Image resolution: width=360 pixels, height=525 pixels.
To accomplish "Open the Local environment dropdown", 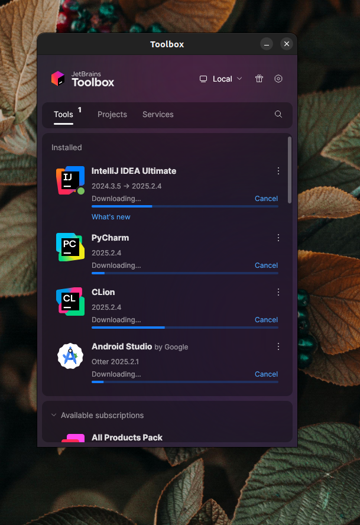I will click(x=220, y=79).
